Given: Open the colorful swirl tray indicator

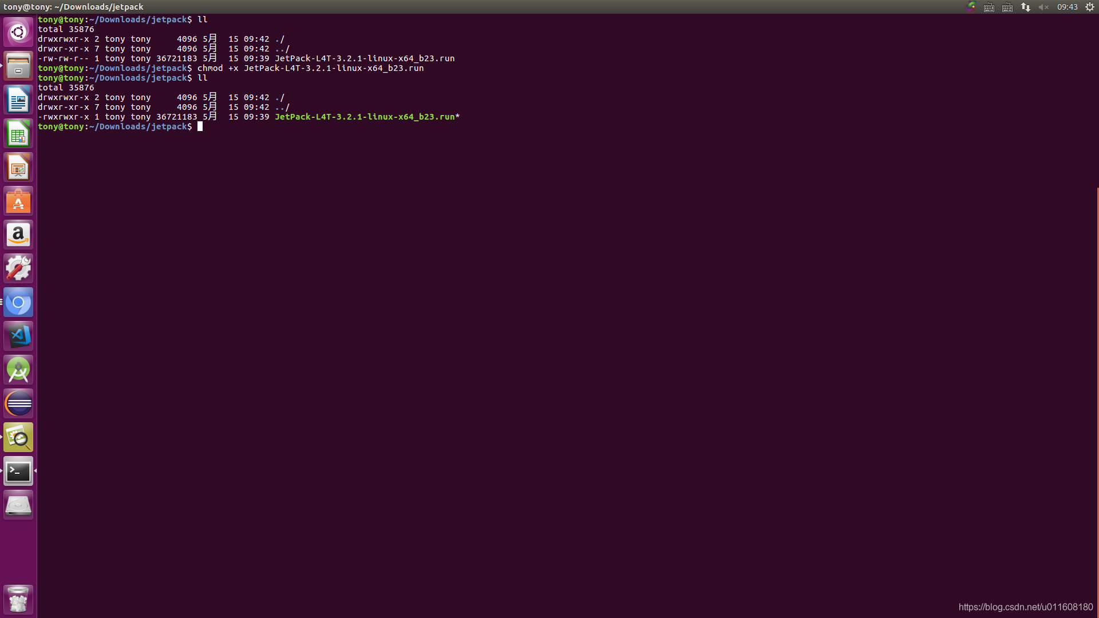Looking at the screenshot, I should tap(971, 7).
